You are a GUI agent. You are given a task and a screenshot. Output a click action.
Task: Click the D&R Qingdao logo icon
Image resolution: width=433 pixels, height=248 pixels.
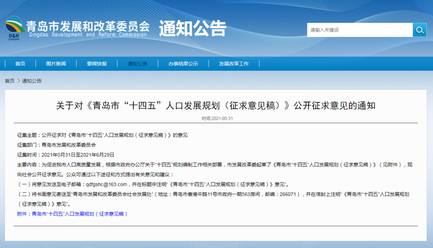coord(15,28)
